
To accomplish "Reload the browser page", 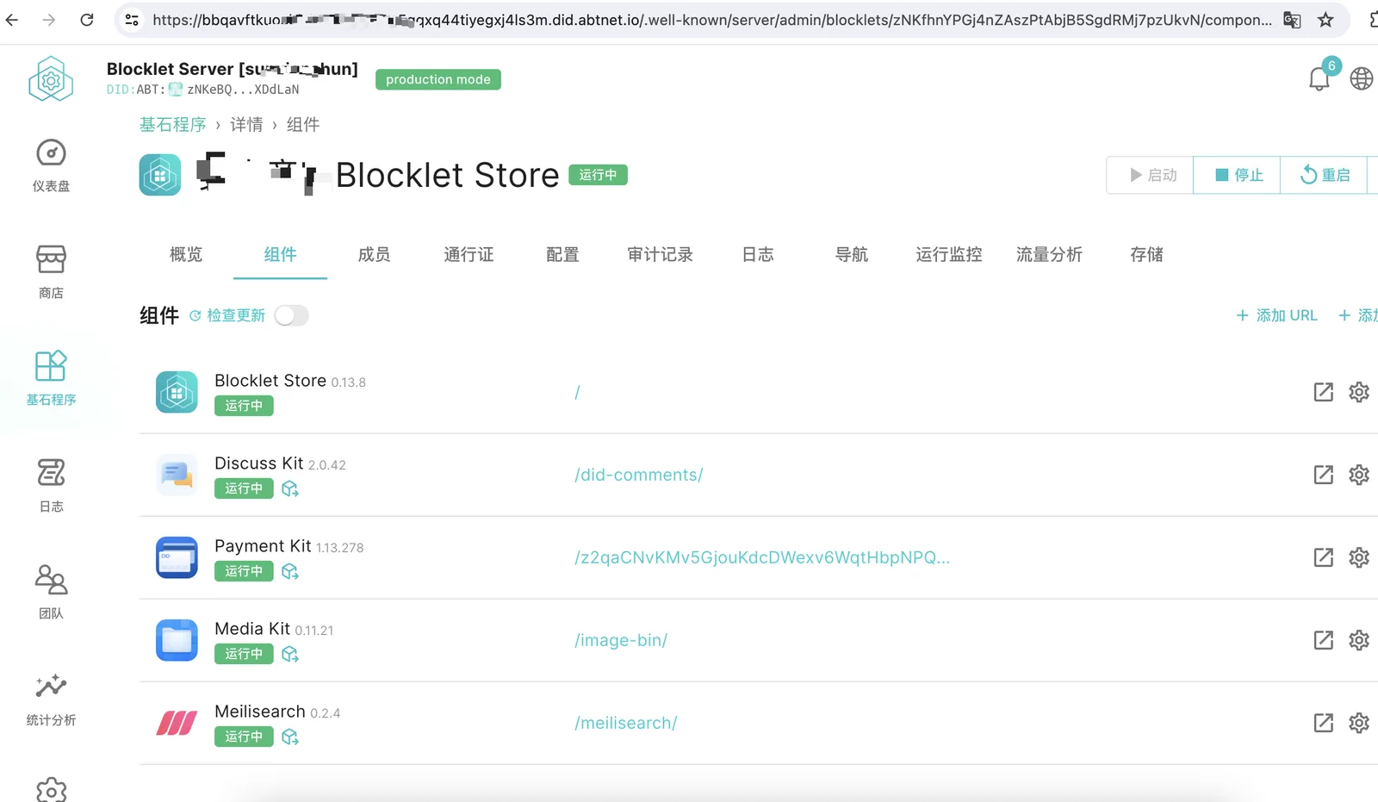I will [x=87, y=20].
